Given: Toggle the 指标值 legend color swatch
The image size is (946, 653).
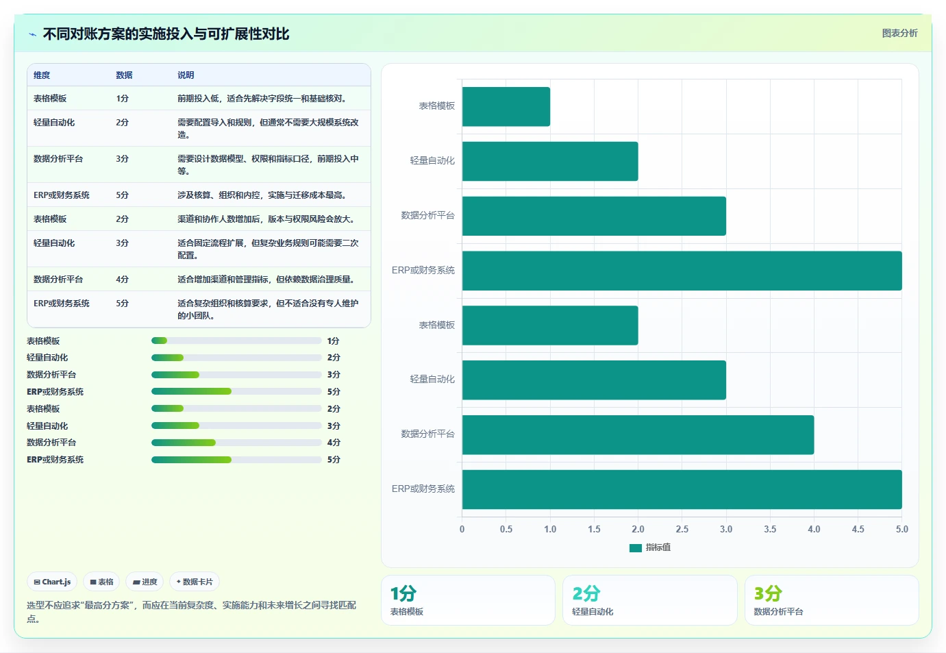Looking at the screenshot, I should (635, 547).
